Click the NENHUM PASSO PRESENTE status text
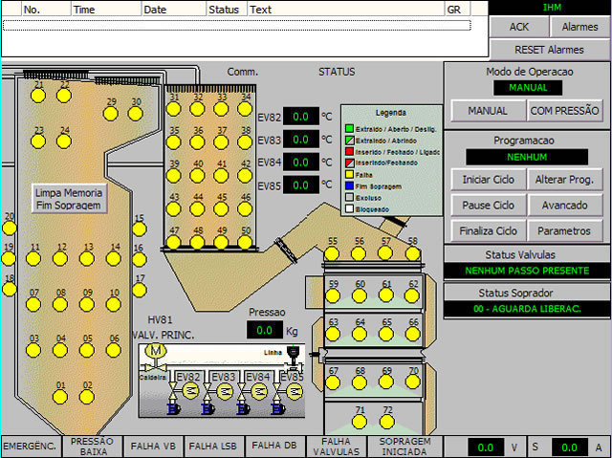 point(527,271)
